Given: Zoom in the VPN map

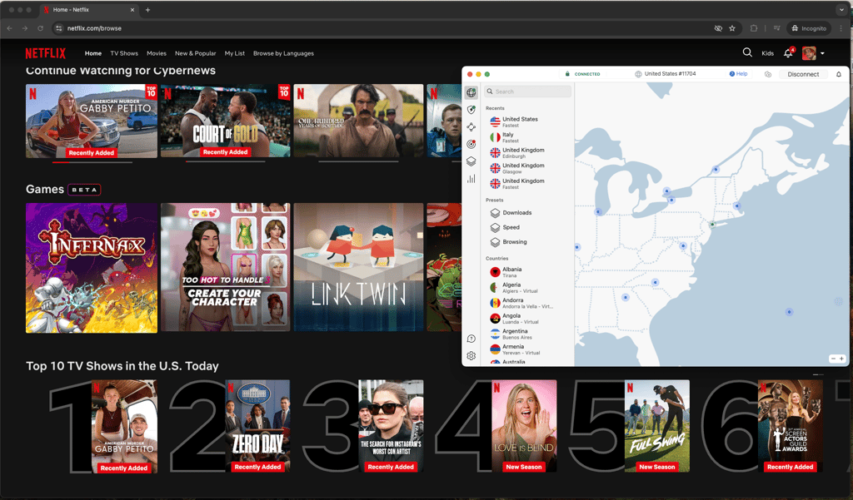Looking at the screenshot, I should pos(841,359).
